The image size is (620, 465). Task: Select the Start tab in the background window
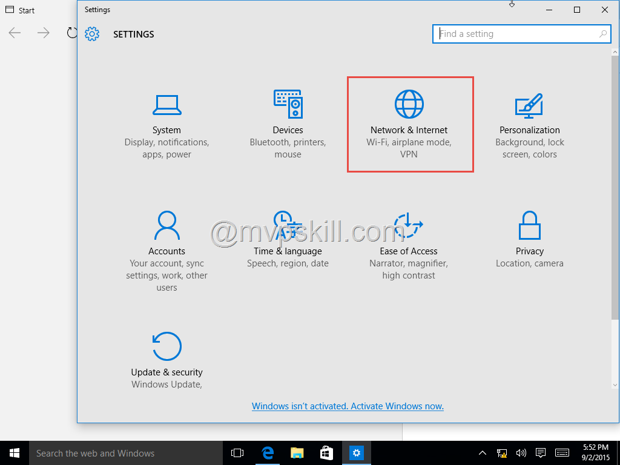coord(20,10)
